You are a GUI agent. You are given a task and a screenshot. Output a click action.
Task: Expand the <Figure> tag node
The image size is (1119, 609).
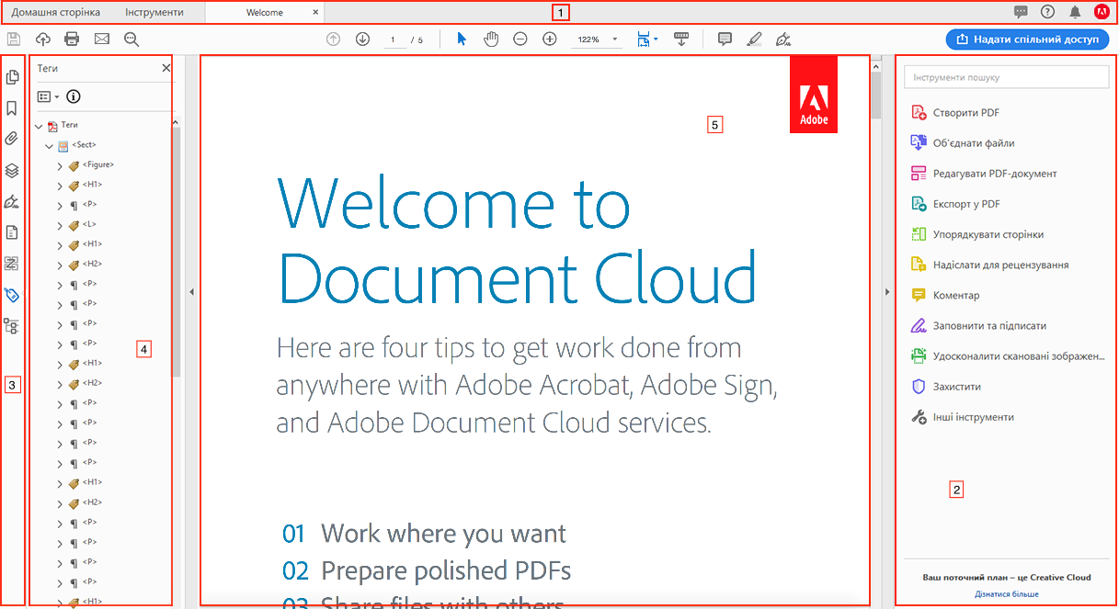60,165
